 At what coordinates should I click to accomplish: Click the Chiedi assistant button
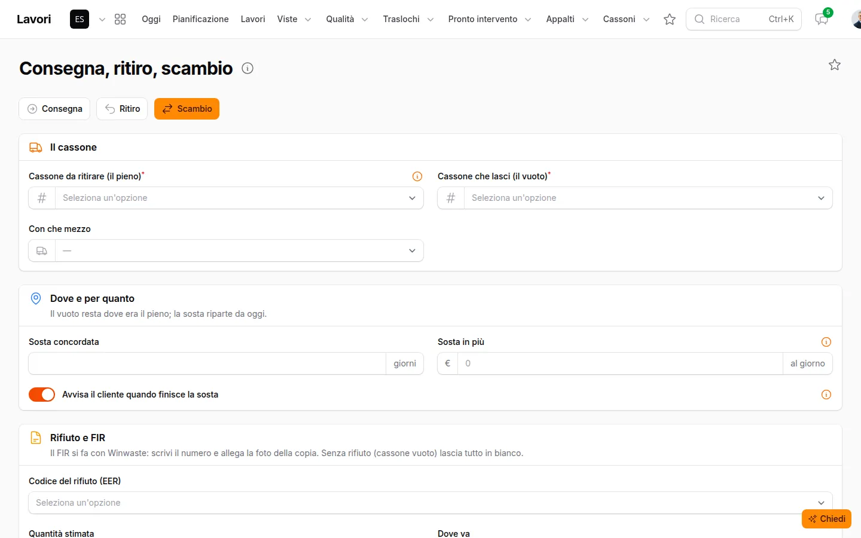pos(826,519)
